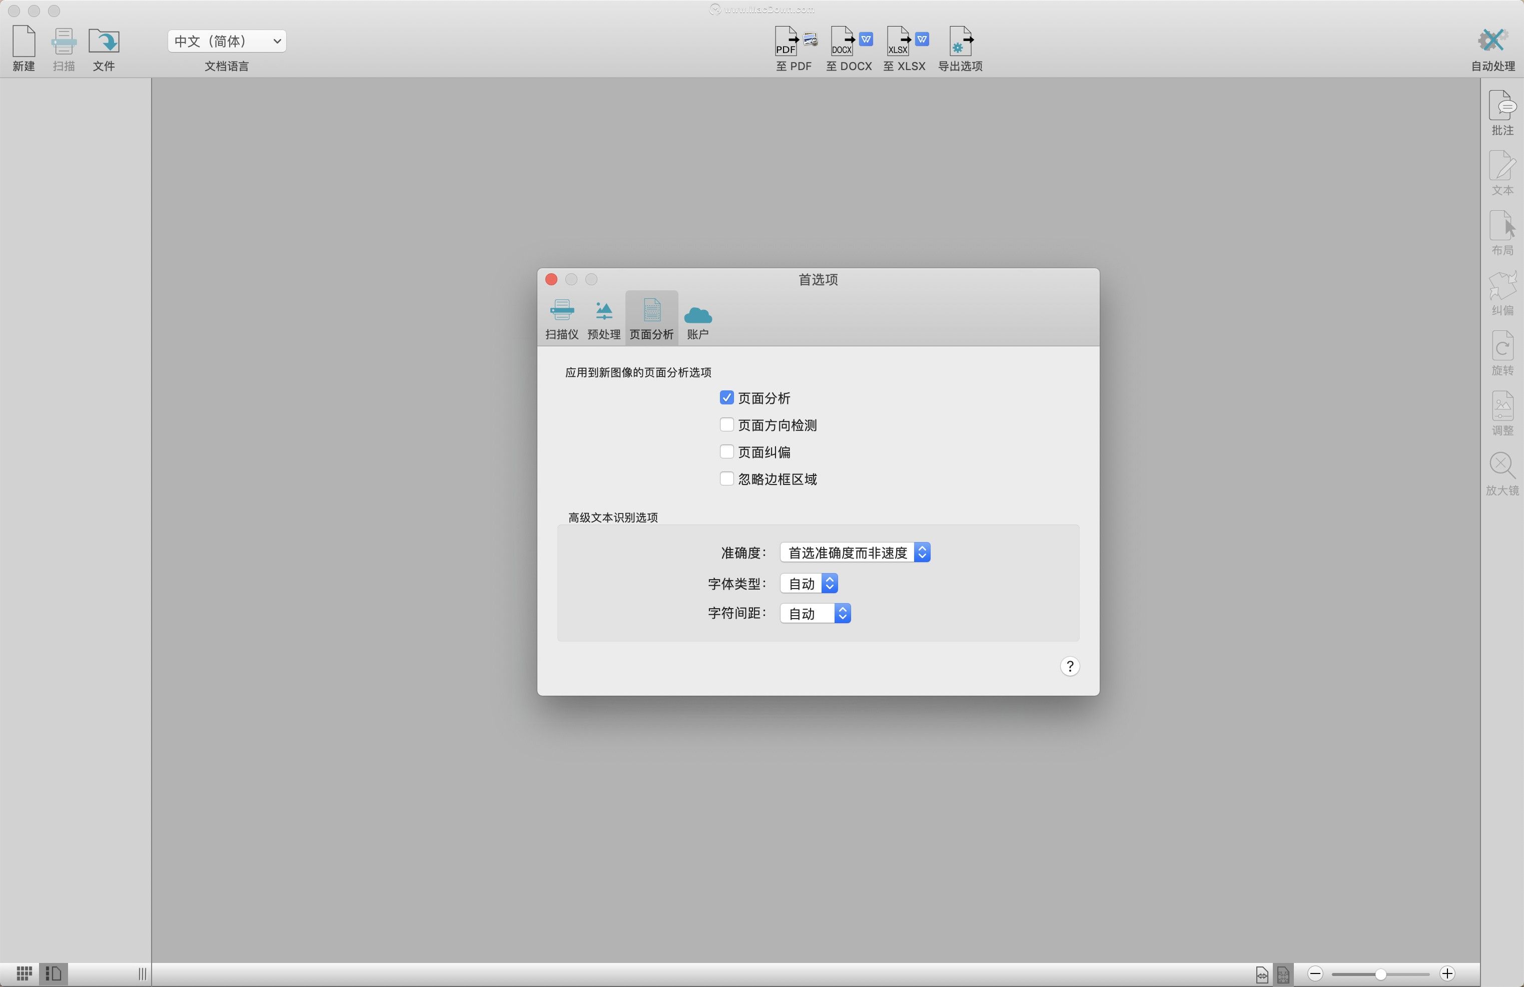
Task: Open the 字体类型 font type dropdown
Action: pos(809,584)
